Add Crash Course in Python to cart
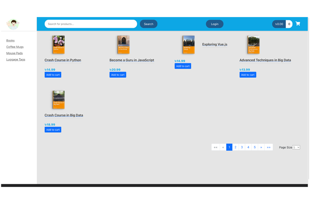This screenshot has width=310, height=204. pyautogui.click(x=53, y=75)
